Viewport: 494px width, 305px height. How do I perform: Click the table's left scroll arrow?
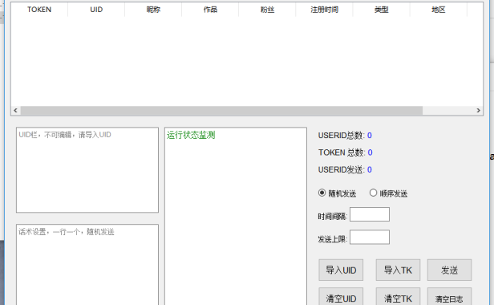pos(15,111)
